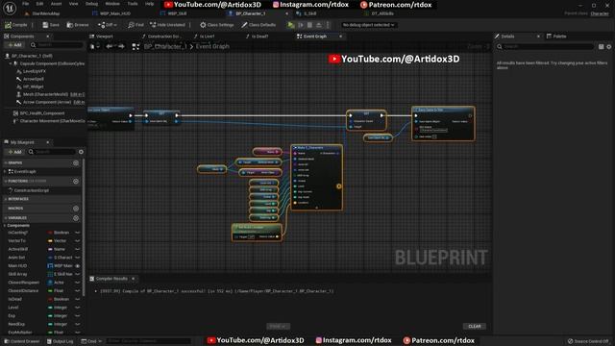Click Add button in My Blueprint panel
This screenshot has width=615, height=346.
[15, 152]
